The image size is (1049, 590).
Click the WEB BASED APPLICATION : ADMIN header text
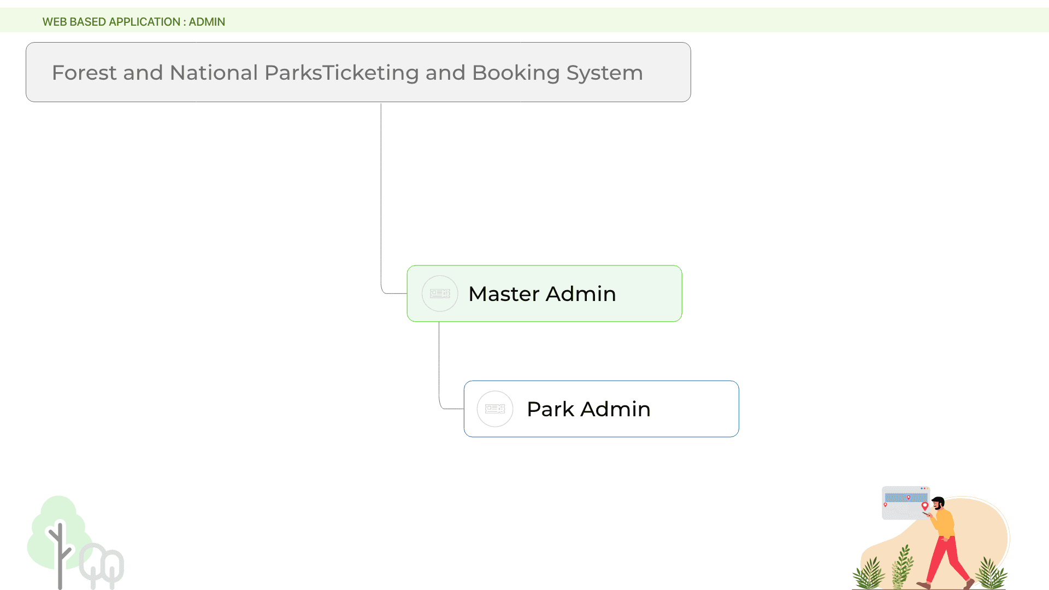coord(134,22)
